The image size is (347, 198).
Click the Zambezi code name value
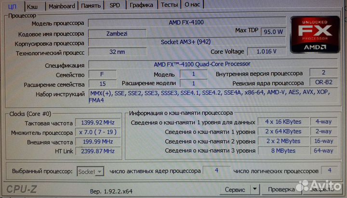[x=117, y=34]
